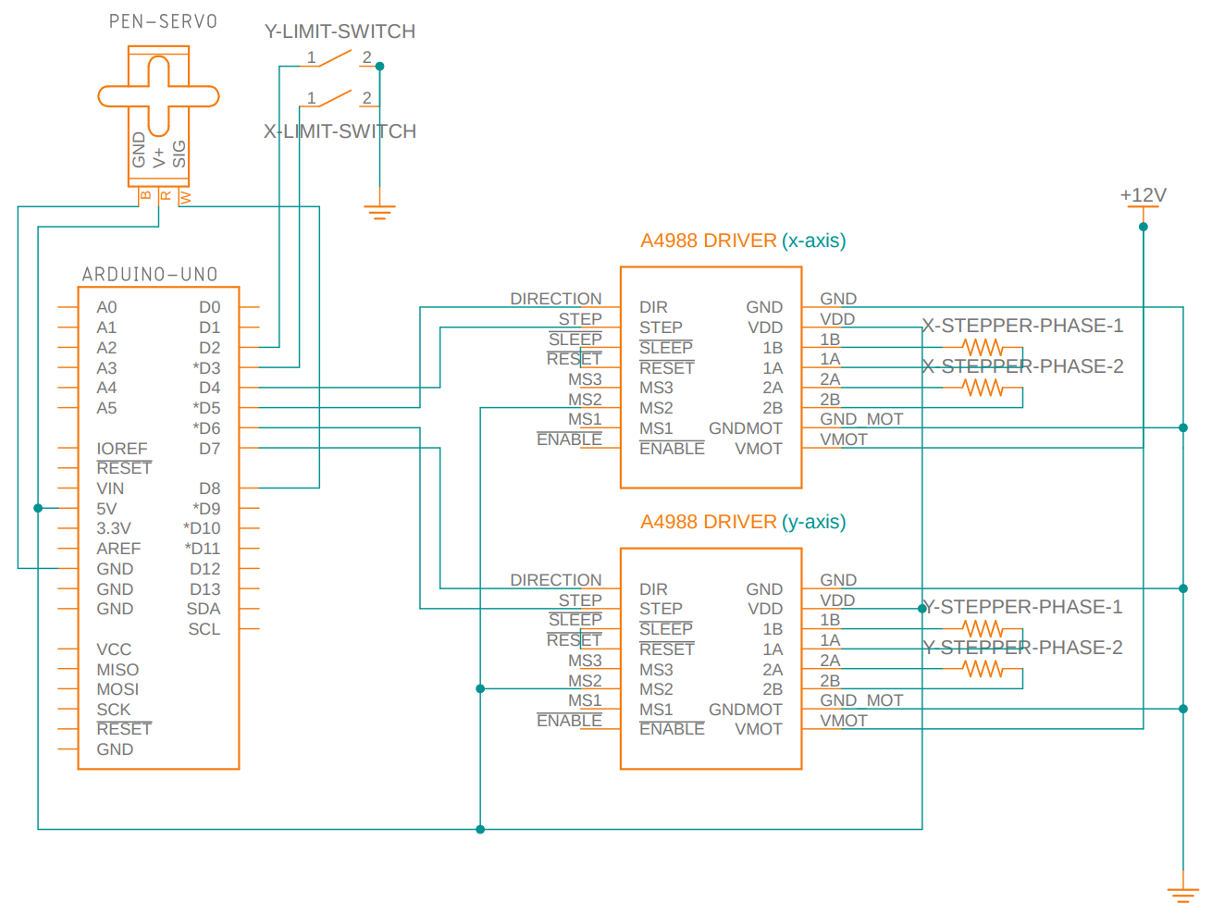1212x915 pixels.
Task: Click the Y-STEPPER-PHASE-1 coil symbol
Action: pos(983,628)
